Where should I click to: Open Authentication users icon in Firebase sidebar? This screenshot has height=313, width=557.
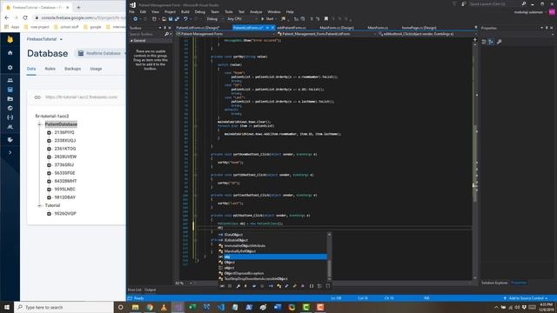click(x=10, y=80)
